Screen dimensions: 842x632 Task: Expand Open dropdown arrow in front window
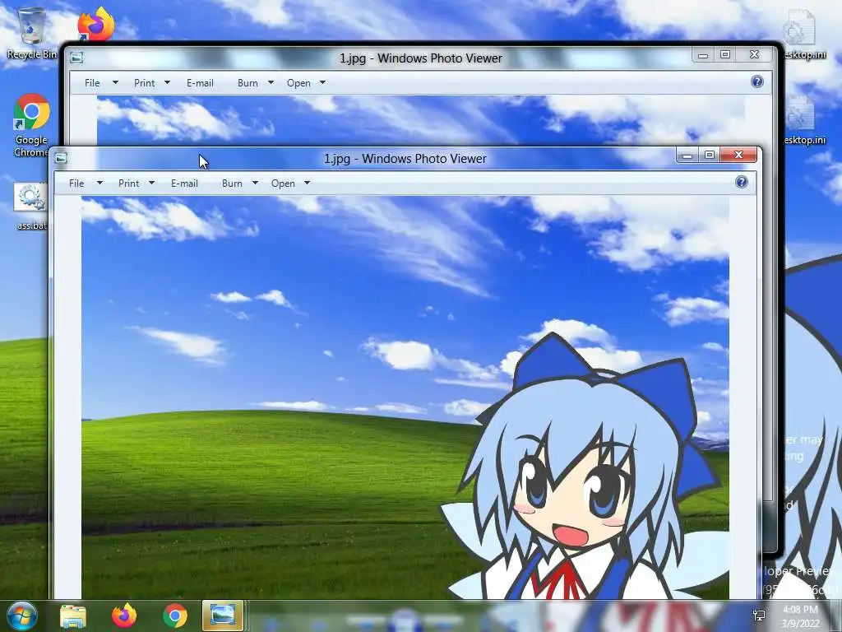click(308, 184)
